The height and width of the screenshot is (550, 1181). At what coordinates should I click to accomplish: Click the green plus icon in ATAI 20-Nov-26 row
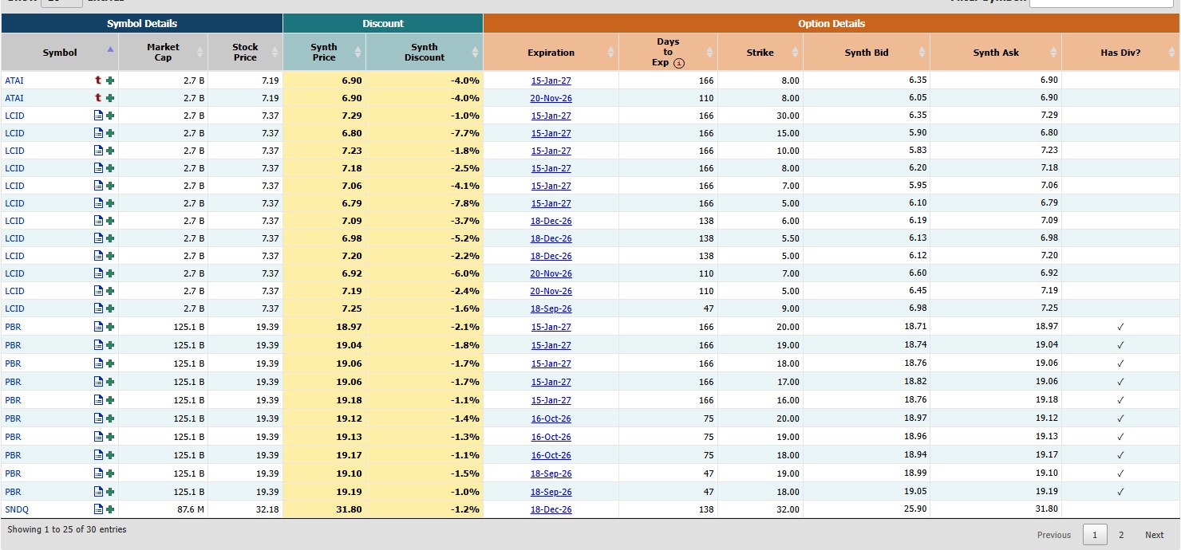[x=110, y=98]
